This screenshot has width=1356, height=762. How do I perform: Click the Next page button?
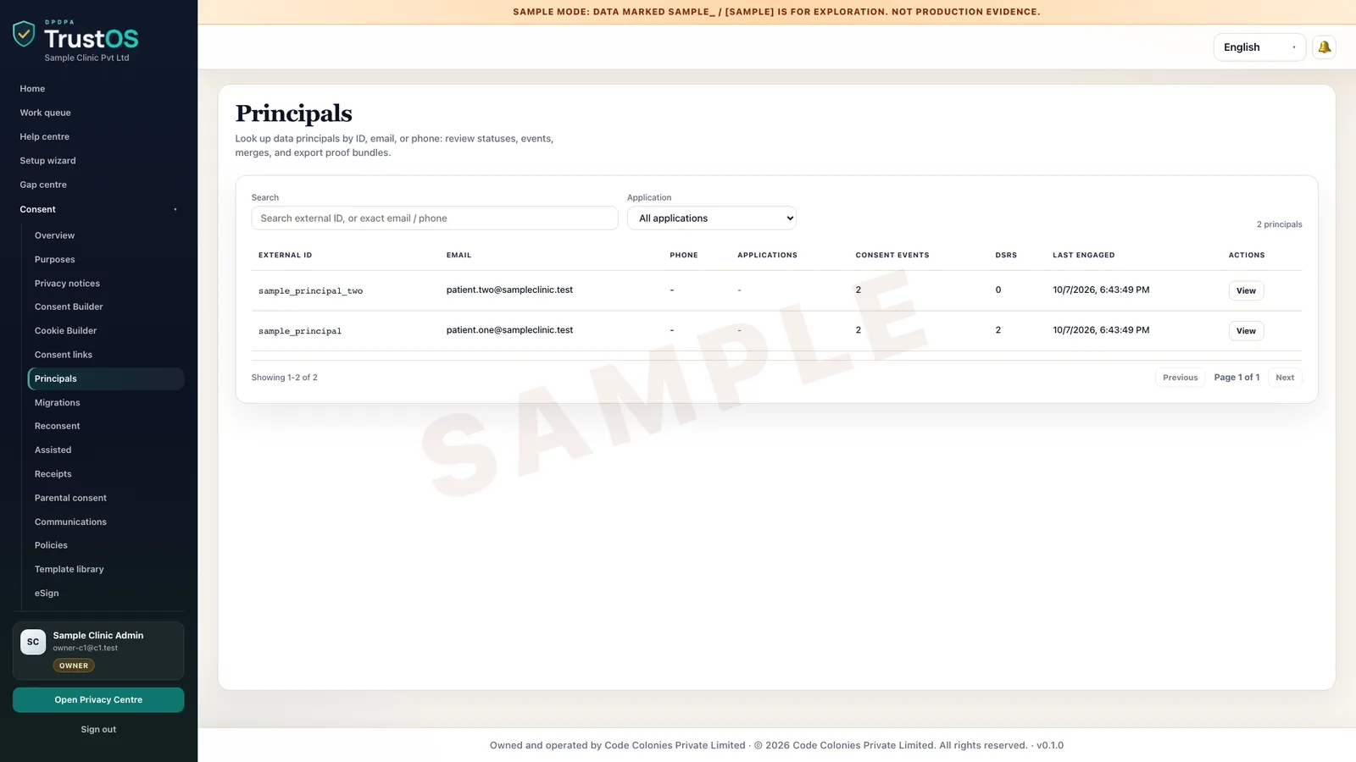1285,378
